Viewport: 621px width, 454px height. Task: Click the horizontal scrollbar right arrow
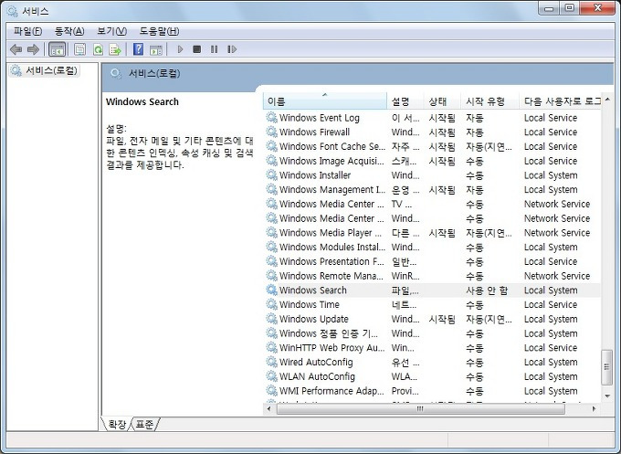[594, 409]
